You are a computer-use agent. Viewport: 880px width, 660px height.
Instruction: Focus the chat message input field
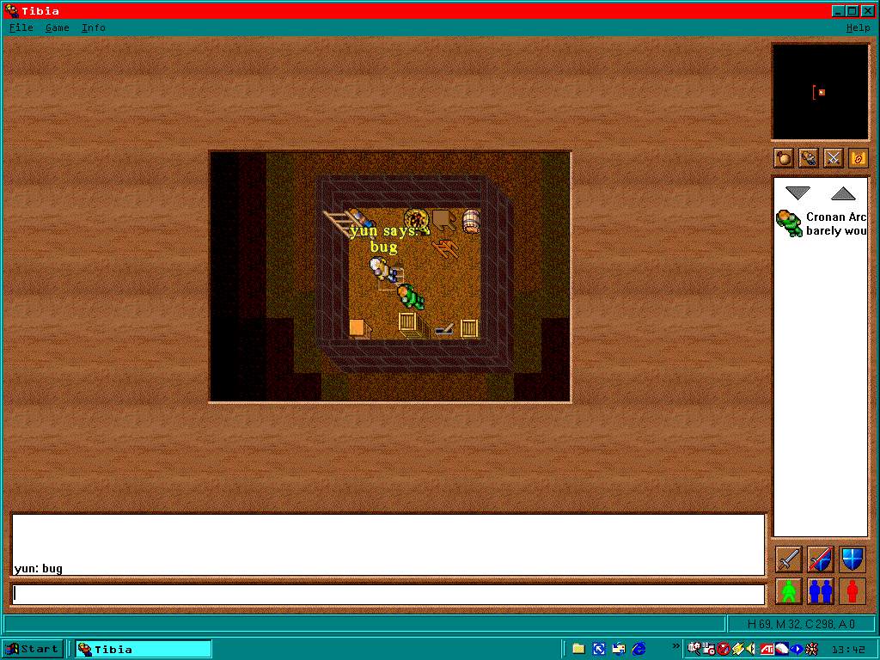pos(388,595)
